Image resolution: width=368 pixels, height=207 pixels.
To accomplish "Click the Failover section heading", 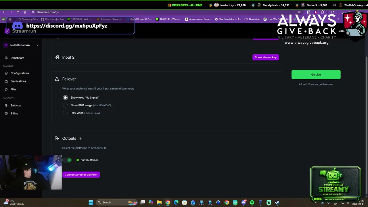I will coord(69,79).
